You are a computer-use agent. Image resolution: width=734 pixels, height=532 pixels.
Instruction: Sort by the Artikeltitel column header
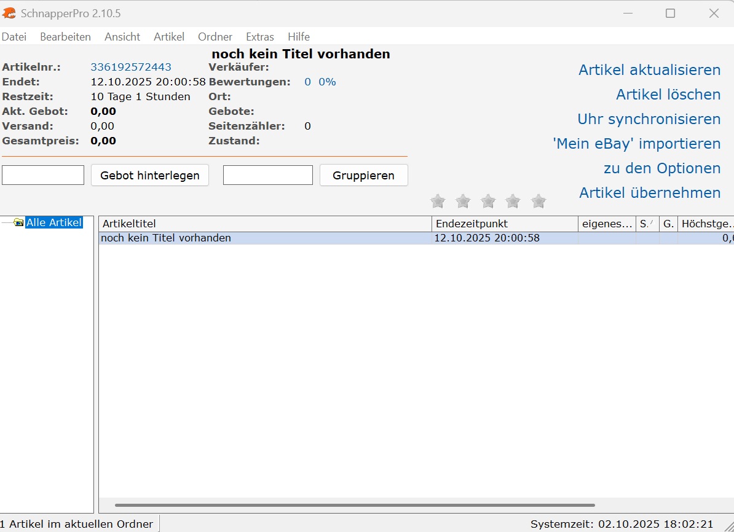click(264, 224)
